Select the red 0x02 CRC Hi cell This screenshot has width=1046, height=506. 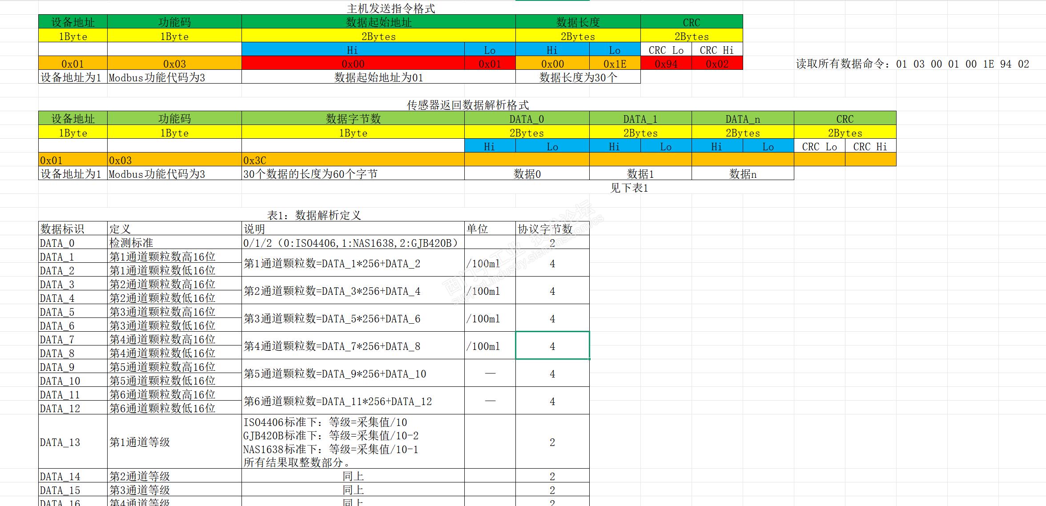pos(717,64)
